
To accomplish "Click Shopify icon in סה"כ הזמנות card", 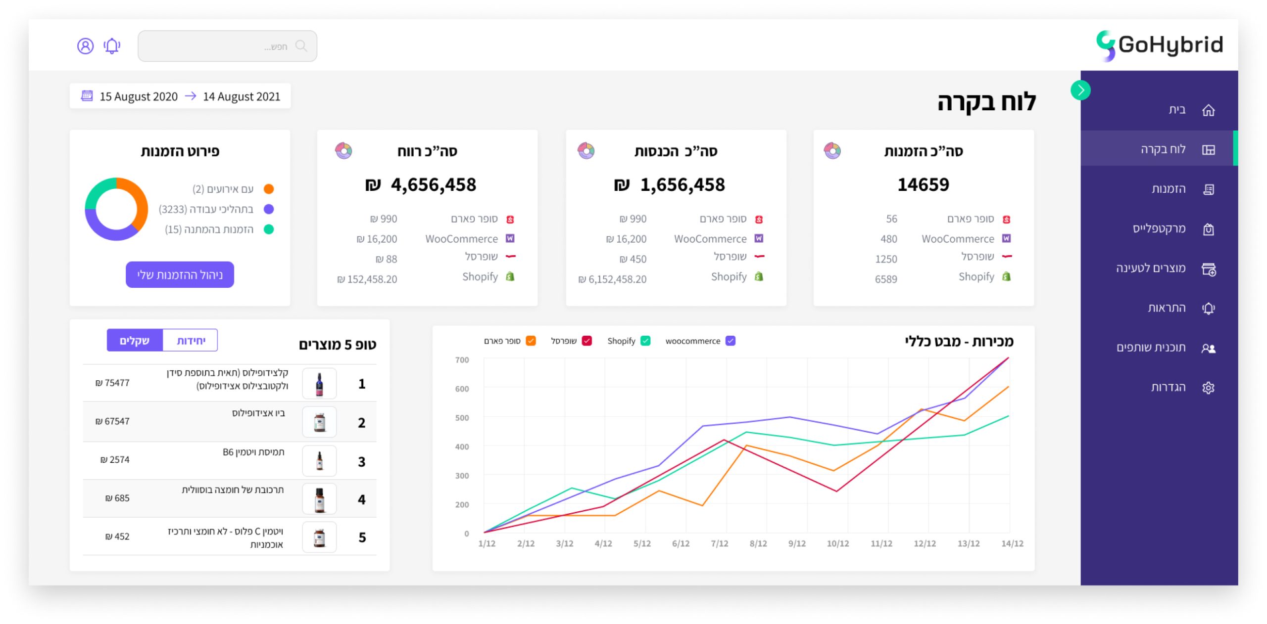I will coord(1006,276).
